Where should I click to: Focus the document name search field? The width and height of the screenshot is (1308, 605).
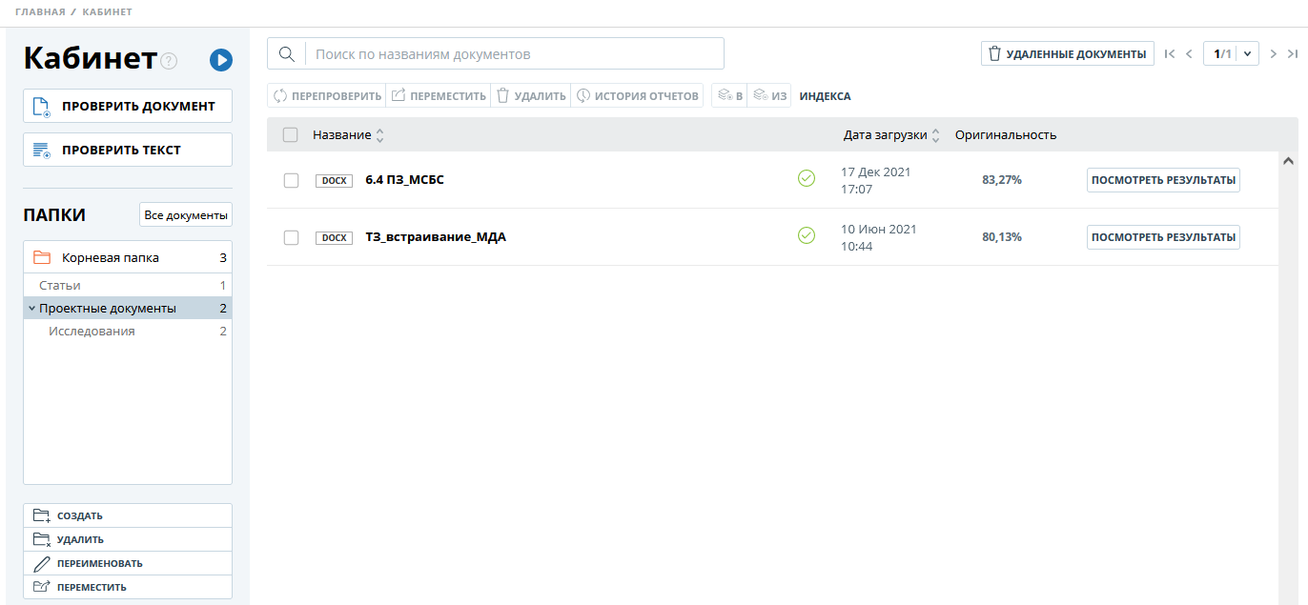point(515,54)
